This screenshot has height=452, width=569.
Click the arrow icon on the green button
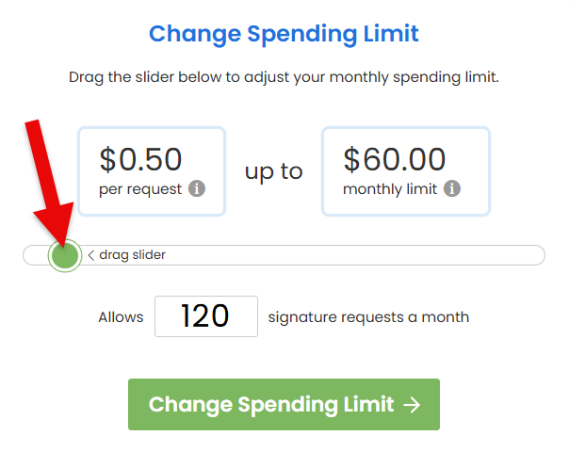click(411, 405)
